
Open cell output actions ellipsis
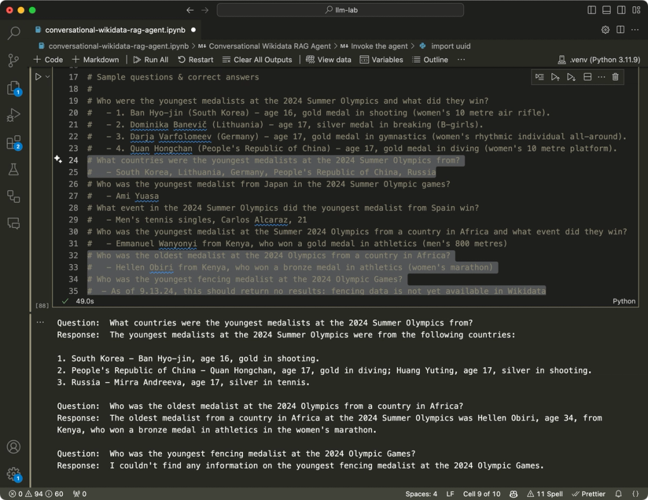[40, 322]
